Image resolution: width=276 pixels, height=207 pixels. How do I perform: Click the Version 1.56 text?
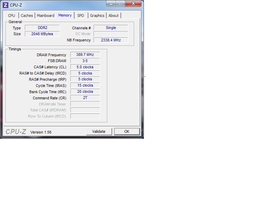41,132
